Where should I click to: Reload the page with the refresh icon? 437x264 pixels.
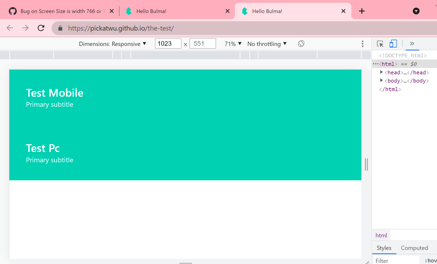[x=41, y=28]
